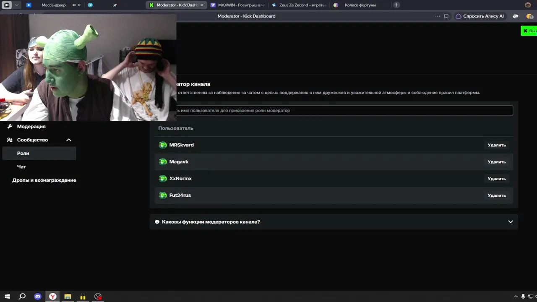Viewport: 537px width, 302px height.
Task: Click the network icon in system tray
Action: click(x=531, y=297)
